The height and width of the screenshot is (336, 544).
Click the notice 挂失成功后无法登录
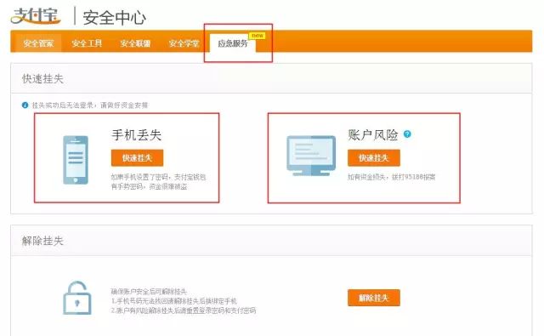(x=90, y=105)
